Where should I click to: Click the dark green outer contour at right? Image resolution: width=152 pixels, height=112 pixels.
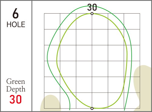tap(131, 56)
